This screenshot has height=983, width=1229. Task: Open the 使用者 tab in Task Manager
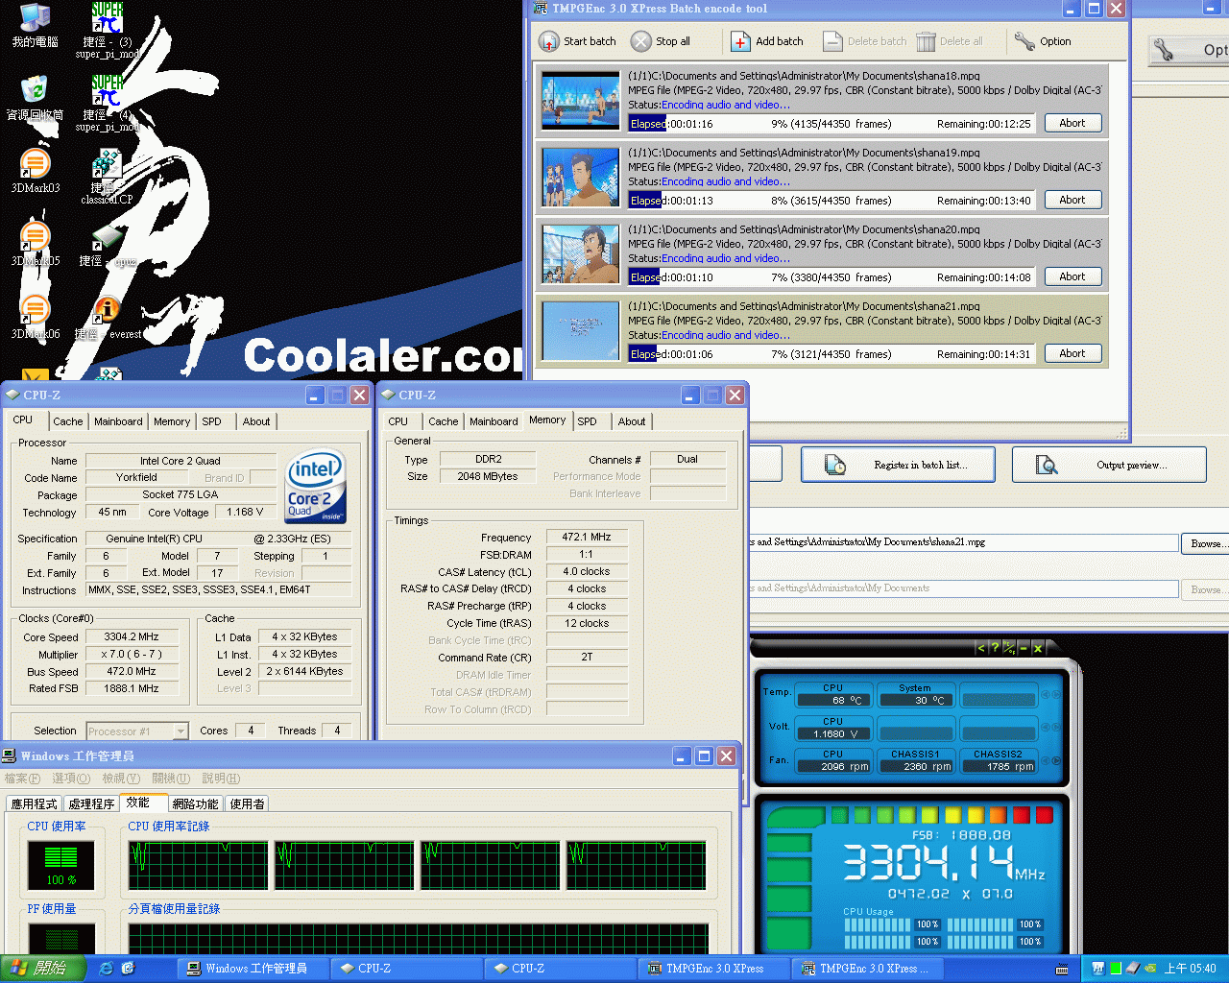pyautogui.click(x=247, y=804)
